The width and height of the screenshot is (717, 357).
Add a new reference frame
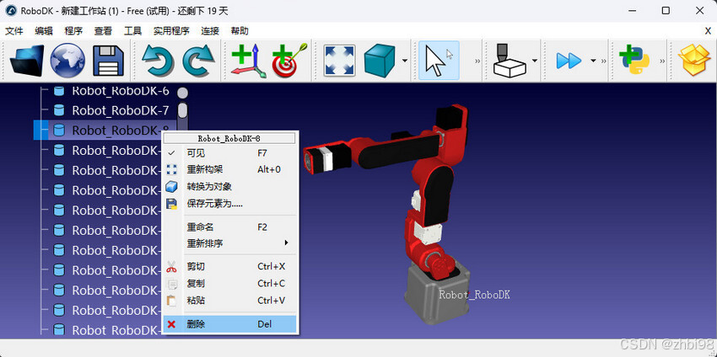[248, 61]
